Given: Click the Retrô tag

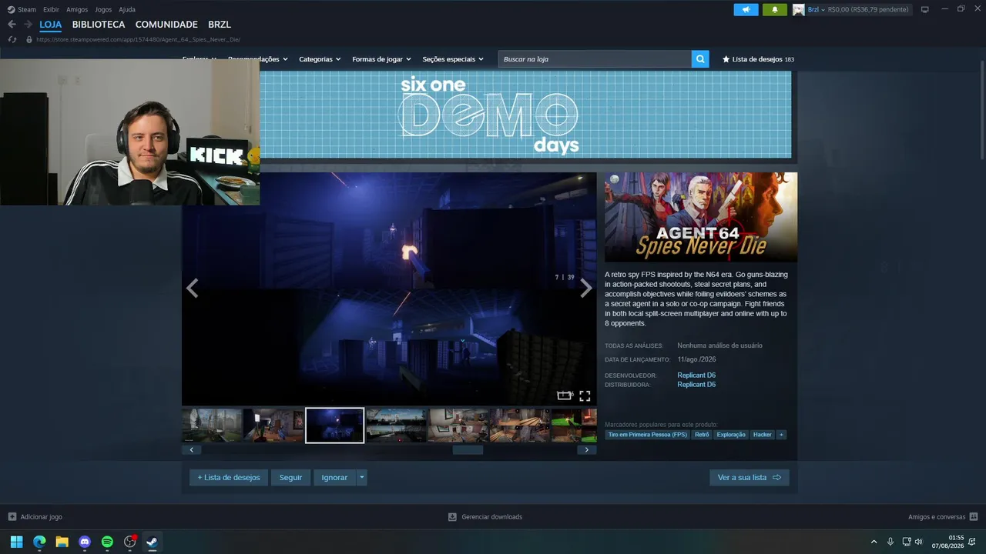Looking at the screenshot, I should click(x=702, y=435).
